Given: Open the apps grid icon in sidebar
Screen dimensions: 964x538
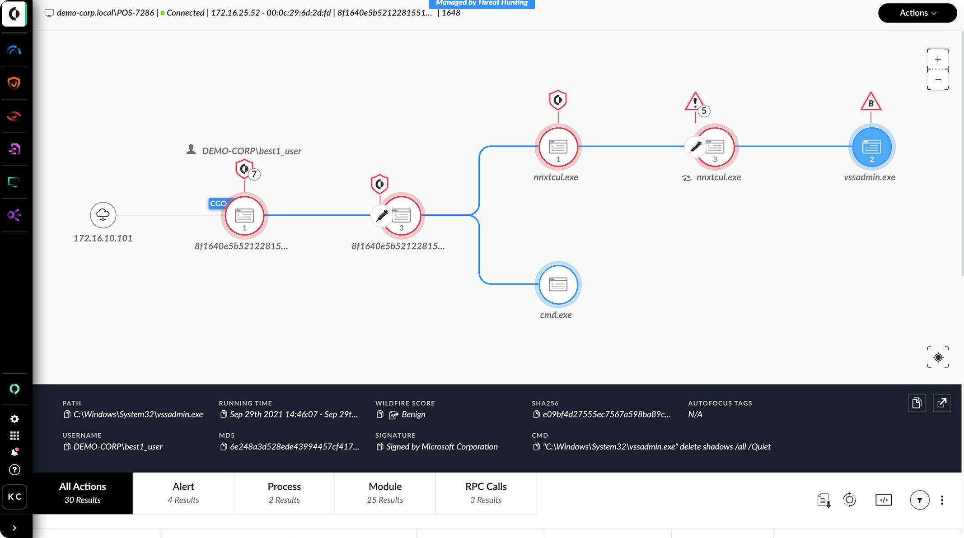Looking at the screenshot, I should [x=14, y=435].
